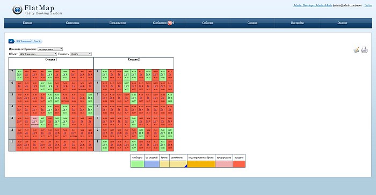The height and width of the screenshot is (195, 376).
Task: Go to Пользователи menu item
Action: point(118,22)
